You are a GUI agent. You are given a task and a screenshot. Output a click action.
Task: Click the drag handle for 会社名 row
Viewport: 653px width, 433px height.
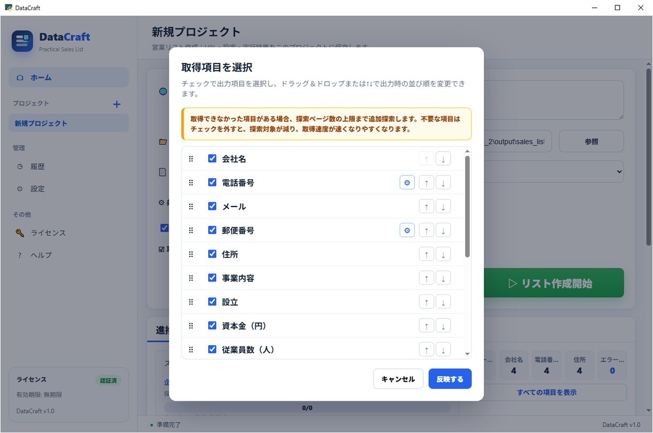coord(191,159)
